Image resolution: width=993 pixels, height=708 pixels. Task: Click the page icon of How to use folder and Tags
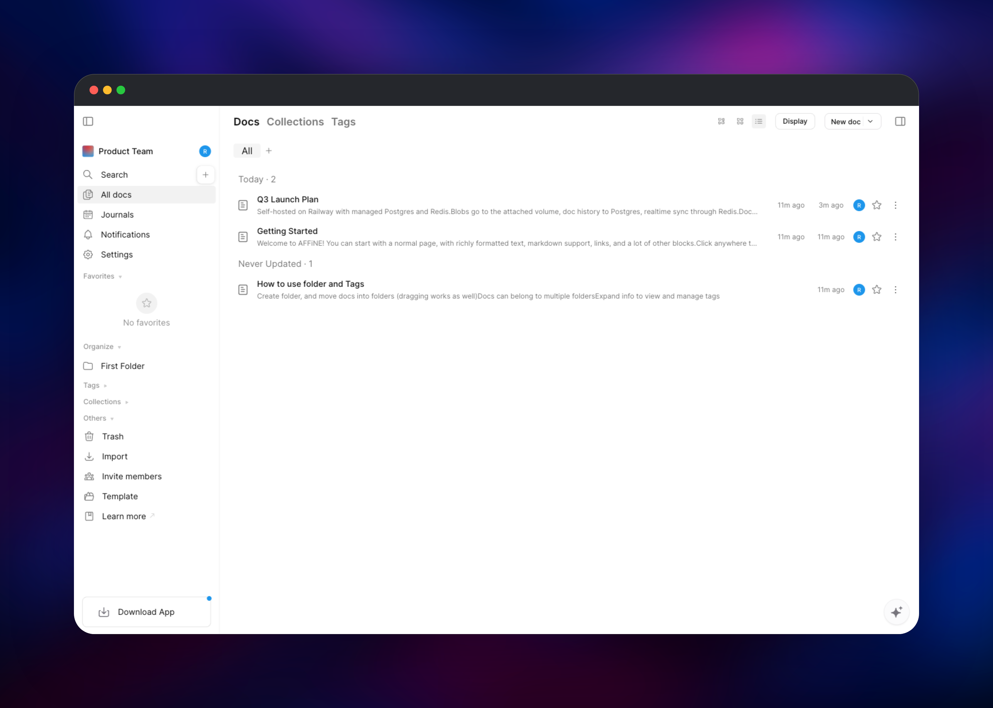click(243, 290)
